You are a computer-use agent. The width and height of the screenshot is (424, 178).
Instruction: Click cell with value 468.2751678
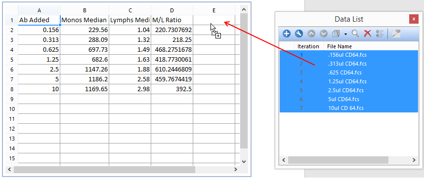[x=172, y=50]
